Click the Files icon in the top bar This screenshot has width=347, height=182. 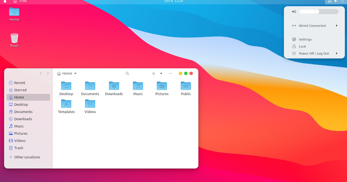(15, 1)
